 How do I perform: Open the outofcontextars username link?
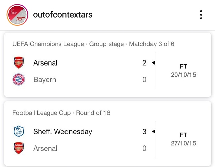tap(63, 15)
